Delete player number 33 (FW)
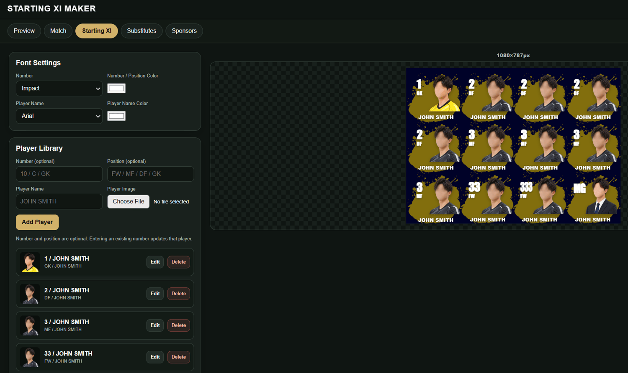628x373 pixels. (179, 357)
